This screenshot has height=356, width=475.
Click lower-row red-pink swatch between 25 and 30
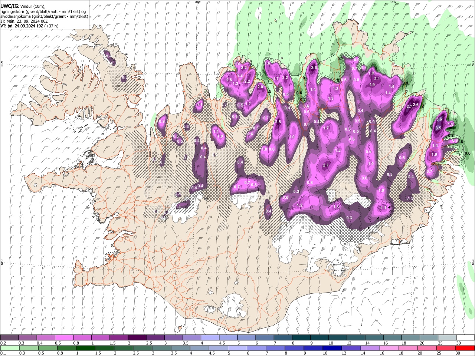[446, 348]
